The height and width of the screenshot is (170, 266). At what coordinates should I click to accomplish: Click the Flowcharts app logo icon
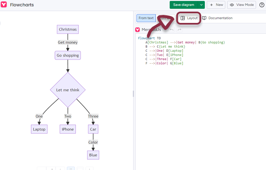(4, 5)
